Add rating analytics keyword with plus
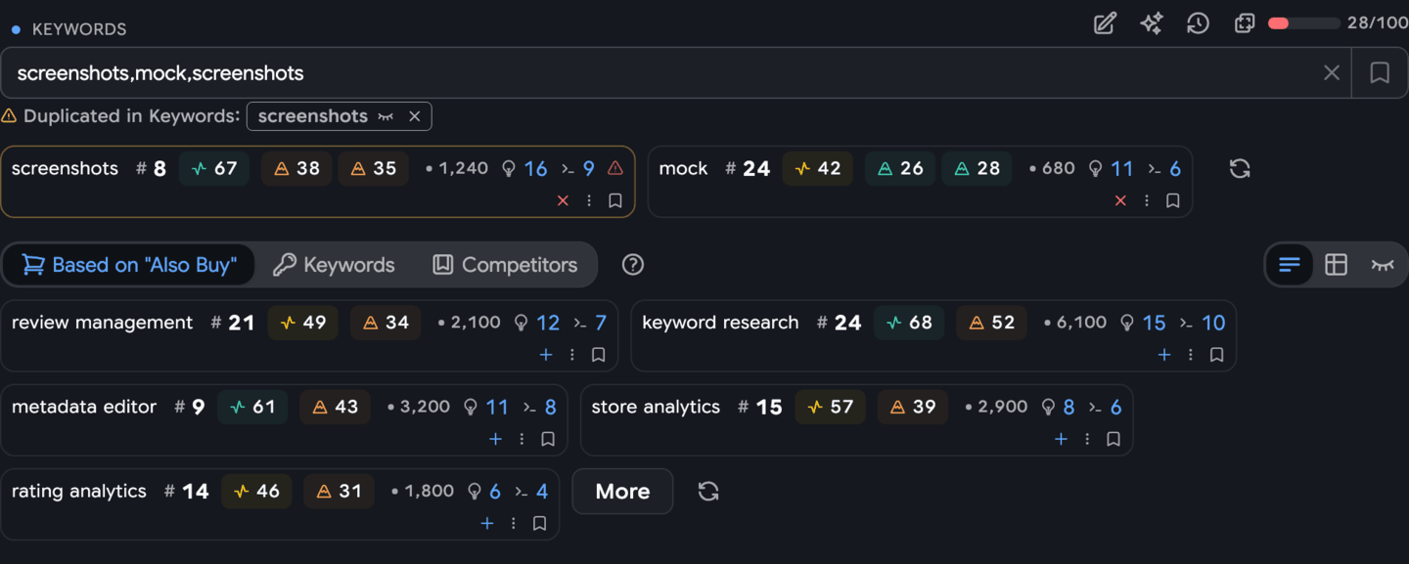This screenshot has height=564, width=1409. point(487,523)
